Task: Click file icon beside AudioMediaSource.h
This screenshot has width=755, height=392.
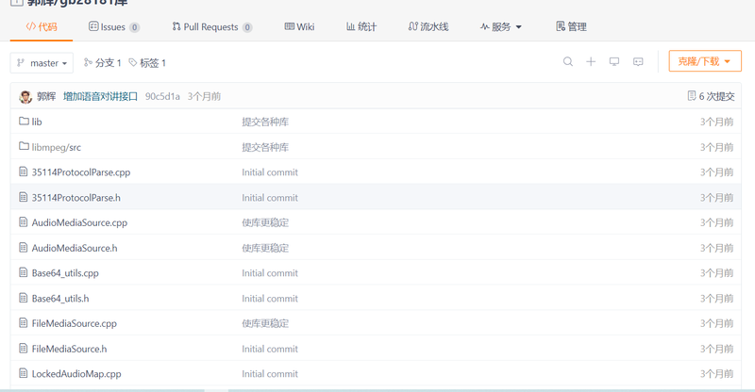Action: click(23, 247)
